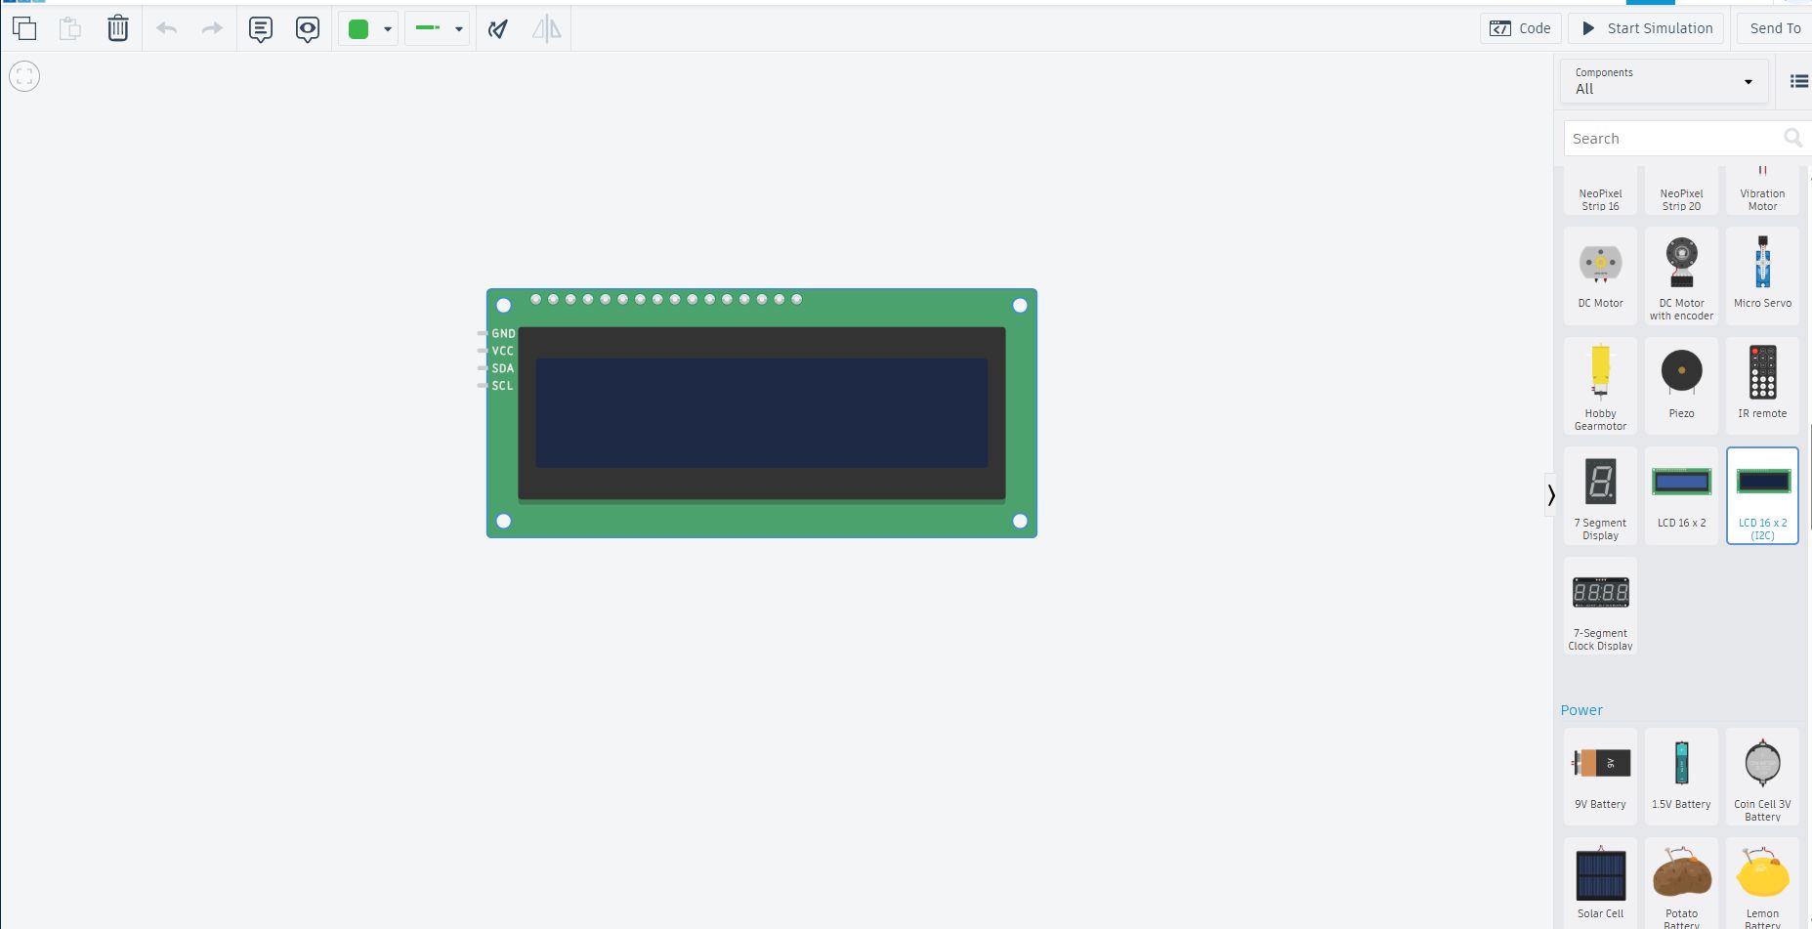This screenshot has width=1812, height=929.
Task: Click SCL pin on LCD
Action: click(x=483, y=386)
